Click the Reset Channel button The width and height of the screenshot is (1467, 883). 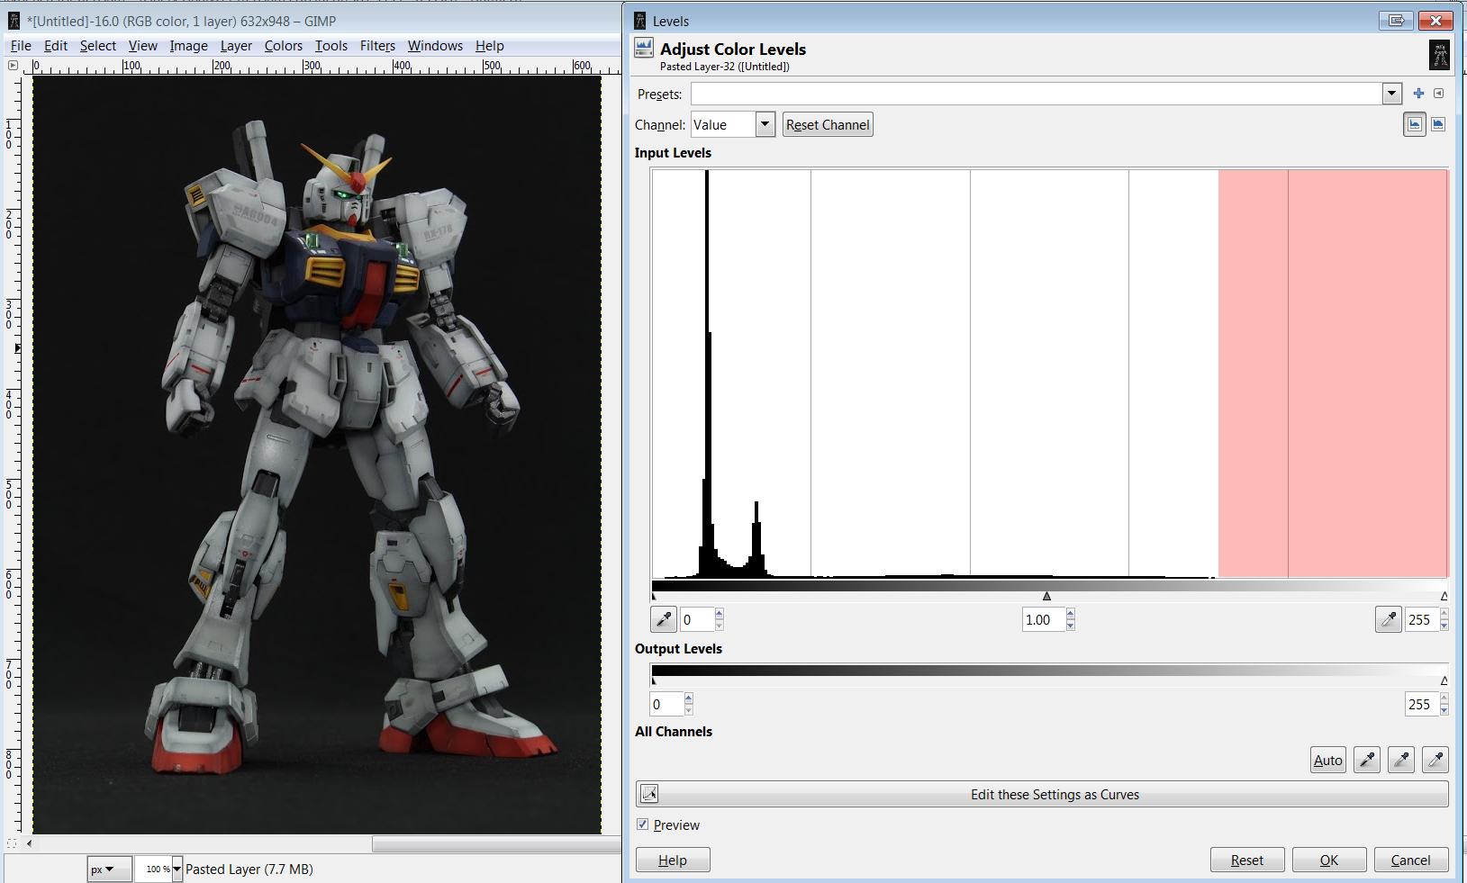(x=828, y=125)
